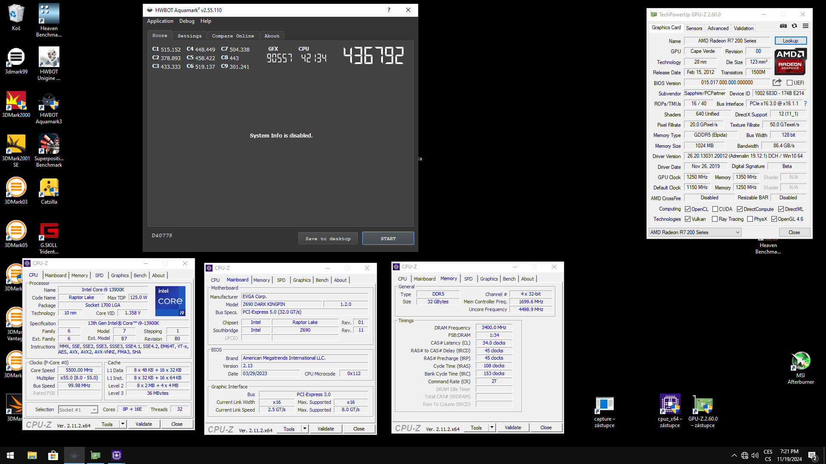826x464 pixels.
Task: Open MSI Afterburner desktop icon
Action: [x=801, y=367]
